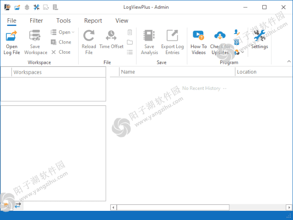The width and height of the screenshot is (293, 220).
Task: Expand the dropdown beside the orange circle icon
Action: [x=243, y=52]
